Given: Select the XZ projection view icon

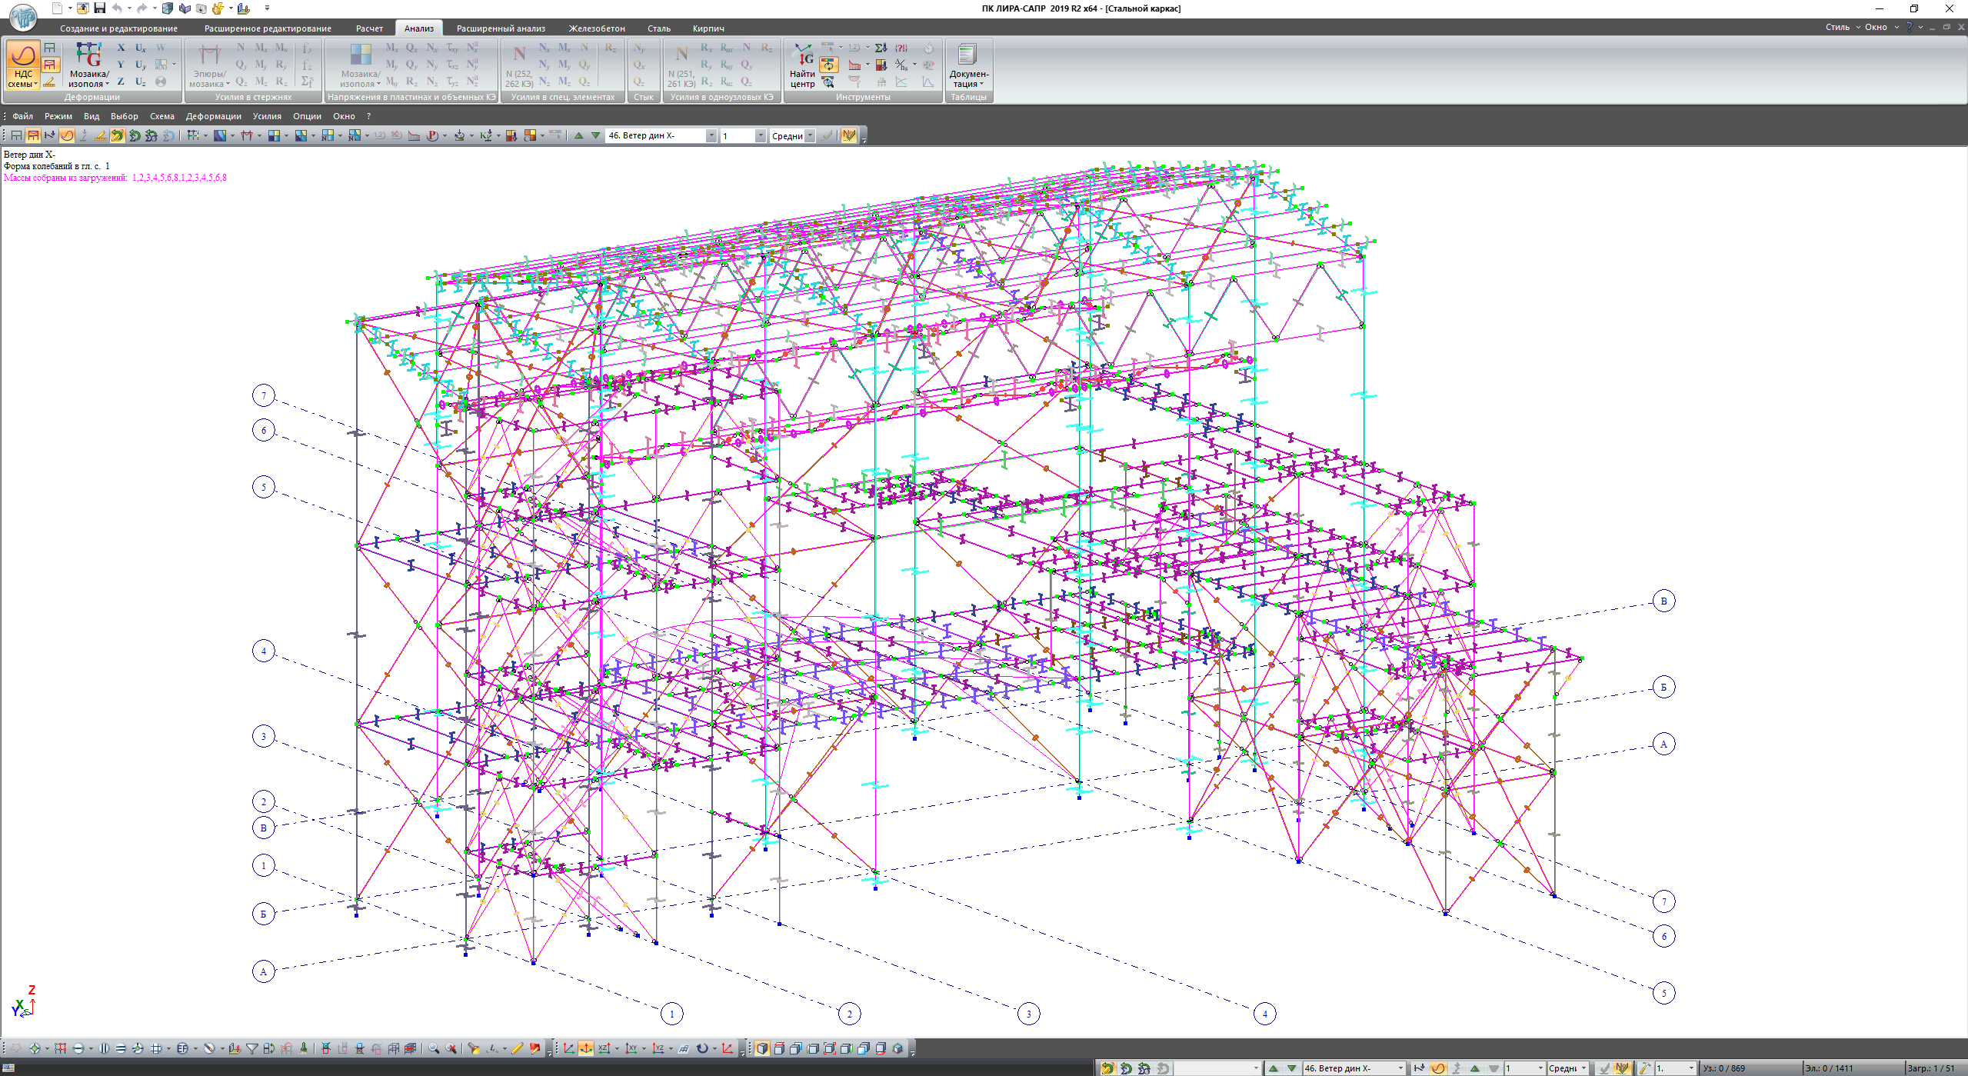Looking at the screenshot, I should click(x=604, y=1048).
